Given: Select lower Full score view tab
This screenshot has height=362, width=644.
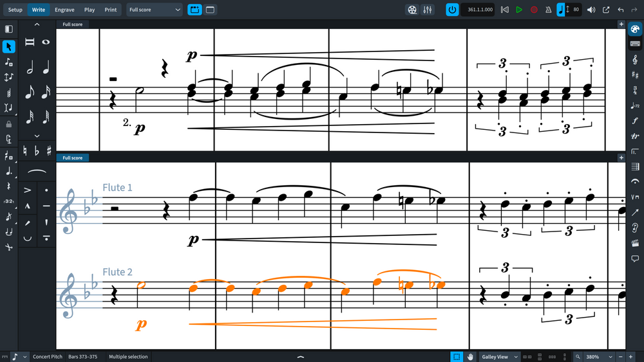Looking at the screenshot, I should click(x=72, y=158).
